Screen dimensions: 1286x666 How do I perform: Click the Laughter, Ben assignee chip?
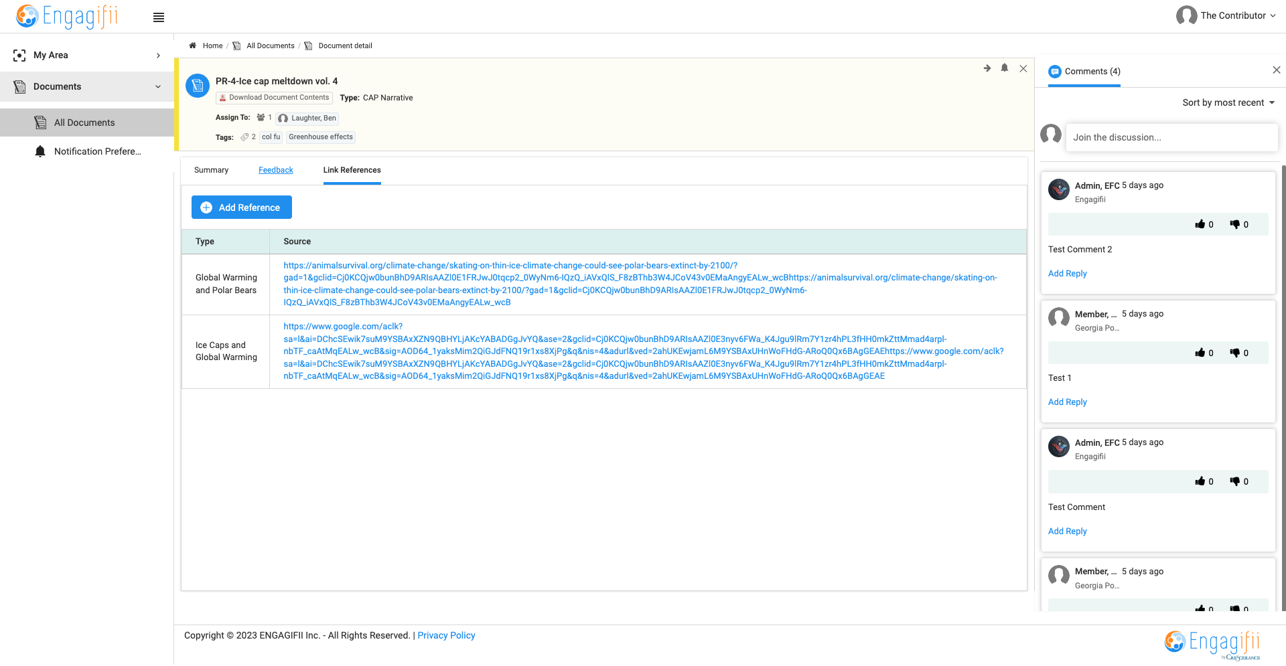307,118
